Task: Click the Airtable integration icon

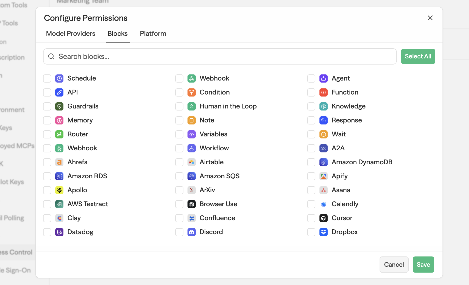Action: point(191,162)
